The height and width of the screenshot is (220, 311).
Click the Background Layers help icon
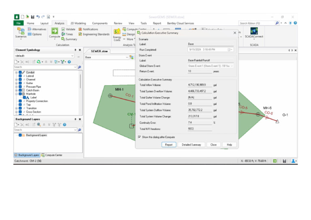click(x=64, y=124)
